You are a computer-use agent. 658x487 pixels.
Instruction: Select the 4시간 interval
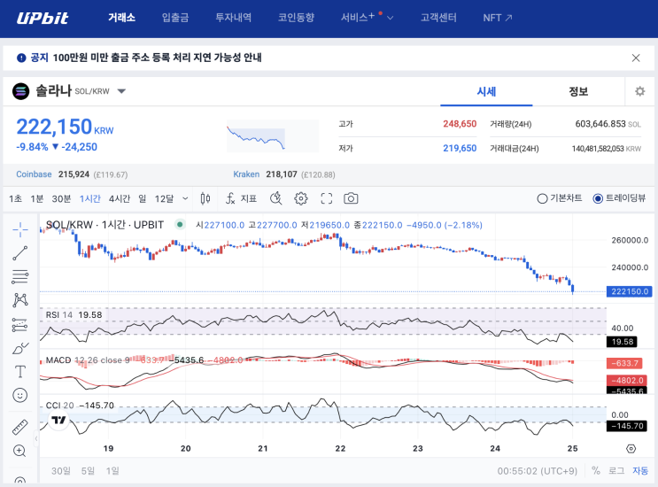[x=120, y=198]
